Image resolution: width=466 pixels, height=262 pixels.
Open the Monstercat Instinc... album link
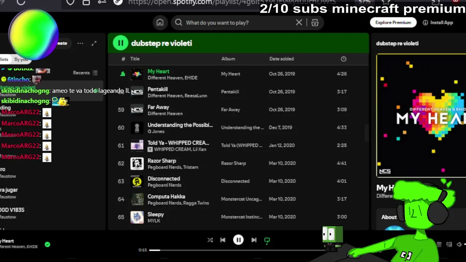click(x=242, y=217)
